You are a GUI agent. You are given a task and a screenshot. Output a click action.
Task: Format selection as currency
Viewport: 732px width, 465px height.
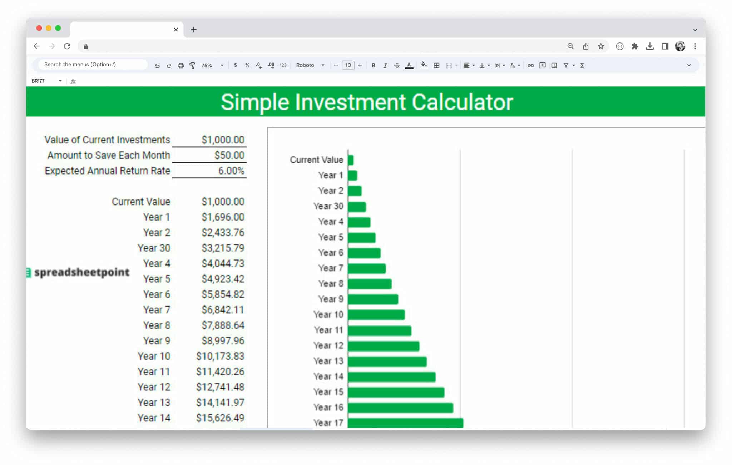pyautogui.click(x=235, y=65)
